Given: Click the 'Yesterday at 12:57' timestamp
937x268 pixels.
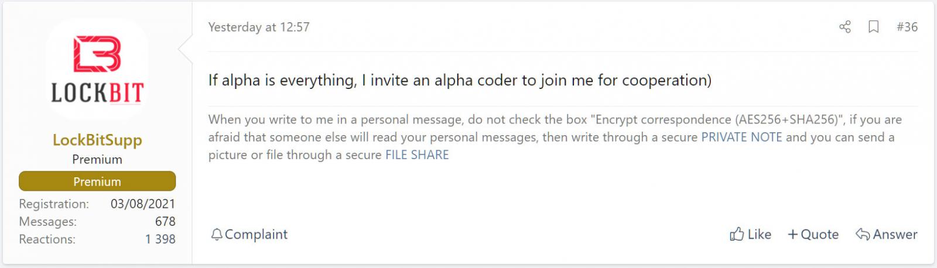Looking at the screenshot, I should pyautogui.click(x=259, y=27).
